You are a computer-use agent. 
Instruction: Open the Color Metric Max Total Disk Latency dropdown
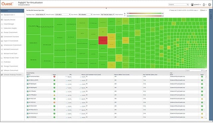pyautogui.click(x=107, y=15)
